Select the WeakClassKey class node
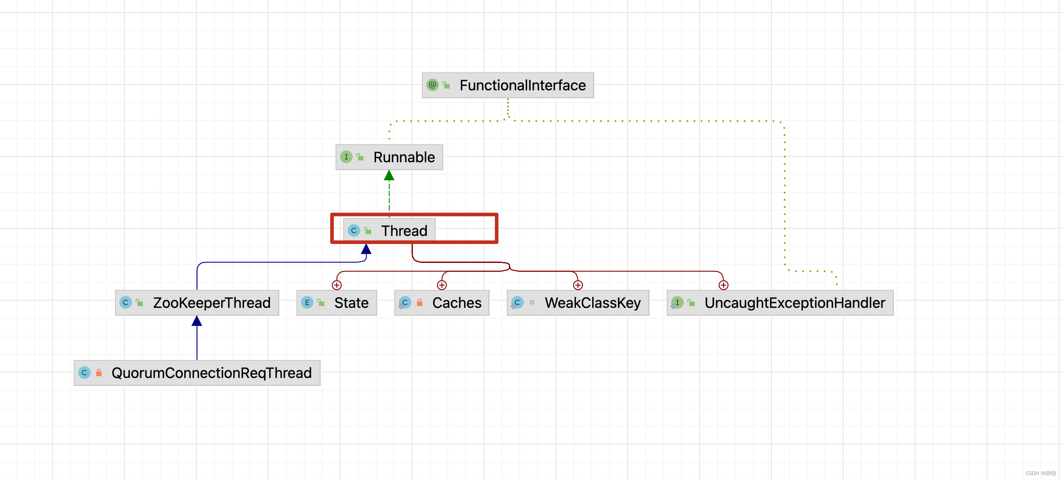Viewport: 1063px width, 480px height. coord(578,303)
